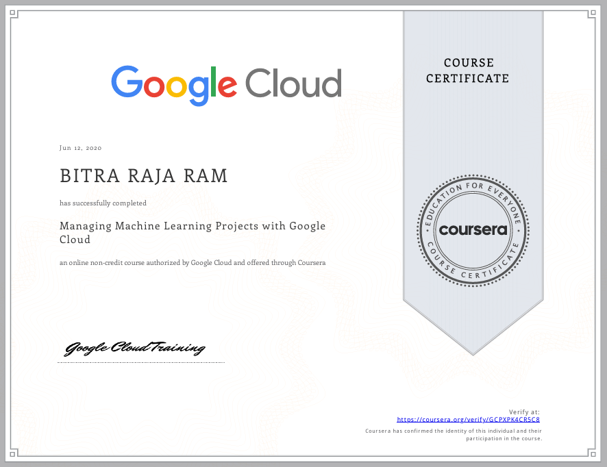Click the Coursera wordmark inside the seal
The height and width of the screenshot is (467, 607).
click(473, 229)
